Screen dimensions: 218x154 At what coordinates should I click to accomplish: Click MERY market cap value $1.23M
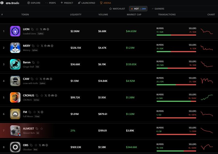[x=130, y=48]
